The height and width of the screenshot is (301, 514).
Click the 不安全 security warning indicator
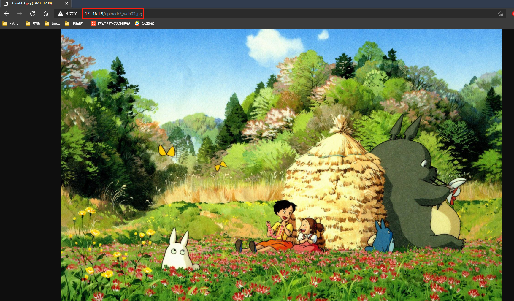68,14
